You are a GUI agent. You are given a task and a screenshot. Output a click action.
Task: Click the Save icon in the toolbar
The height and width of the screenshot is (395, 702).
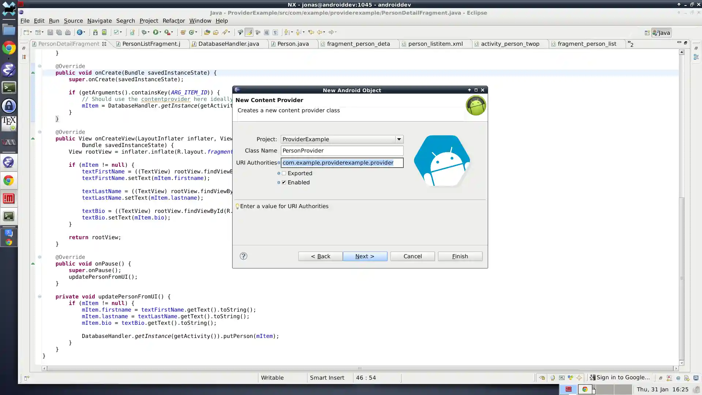tap(50, 32)
